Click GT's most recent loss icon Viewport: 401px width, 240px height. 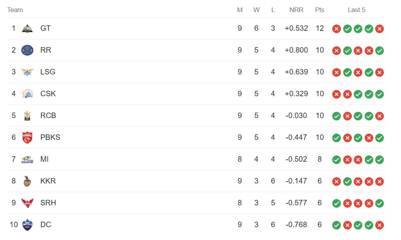pos(379,28)
